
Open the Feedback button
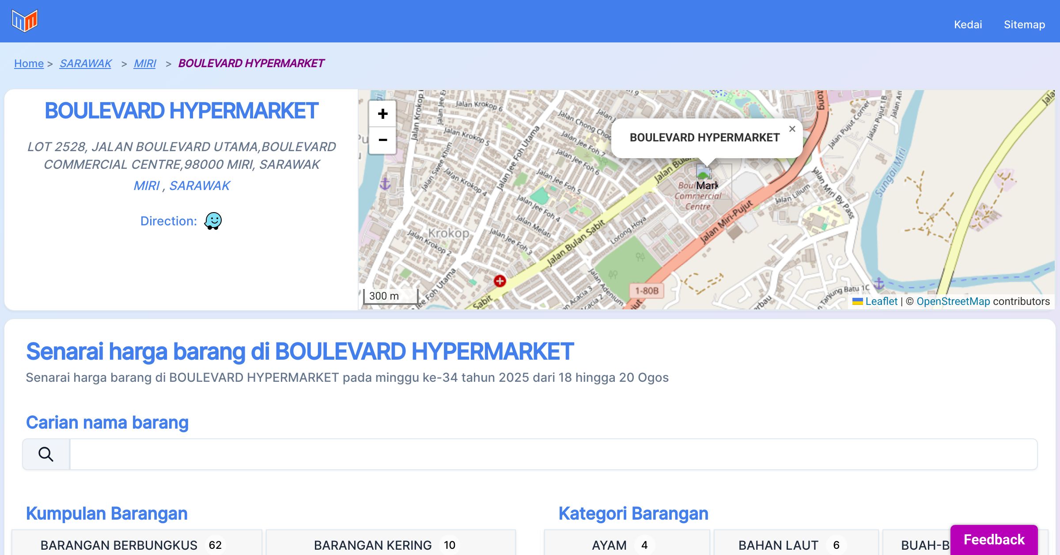point(994,540)
